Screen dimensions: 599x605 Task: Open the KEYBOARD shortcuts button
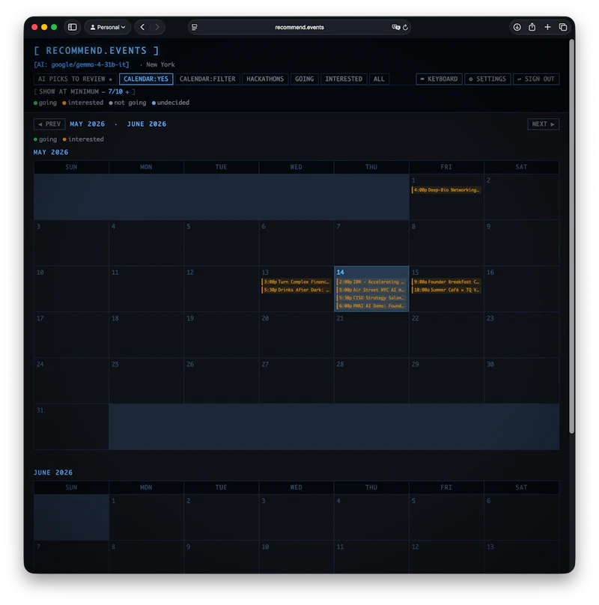[439, 79]
